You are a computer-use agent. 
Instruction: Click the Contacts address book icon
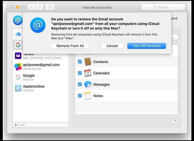(x=88, y=62)
